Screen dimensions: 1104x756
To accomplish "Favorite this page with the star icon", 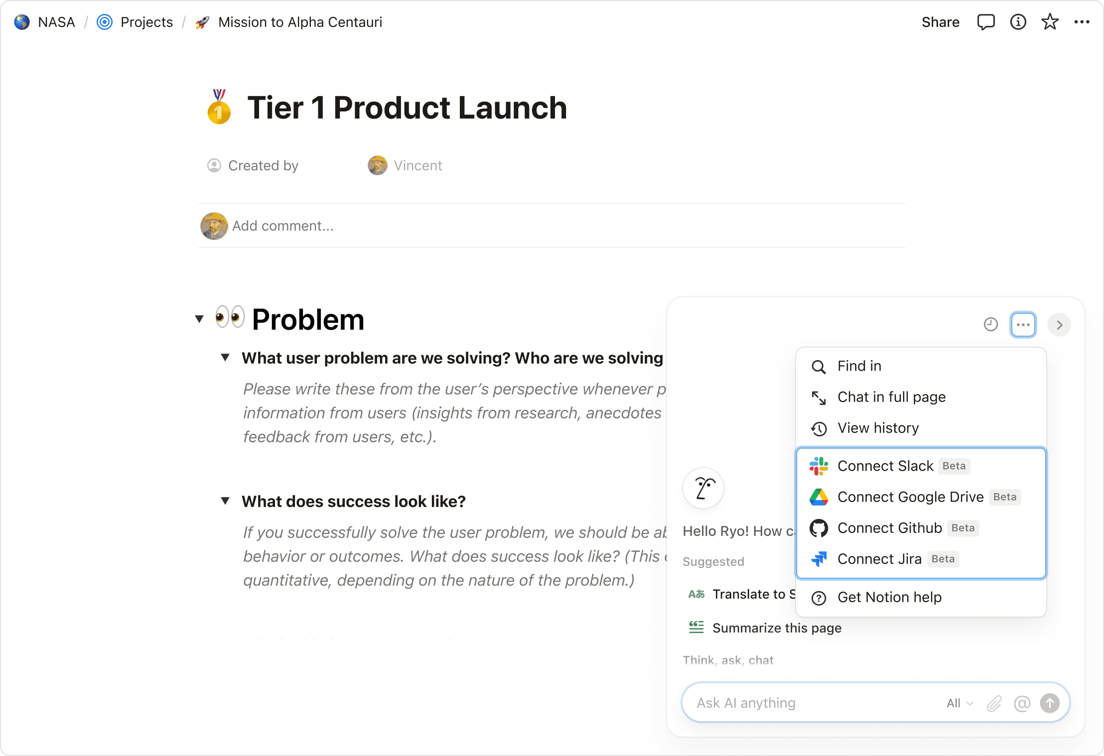I will [1050, 22].
